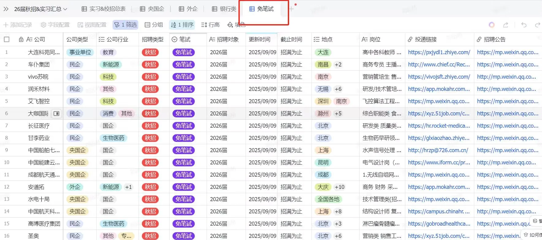
Task: Open the 招聘公告 link in the 大连科苑同 row
Action: 508,52
